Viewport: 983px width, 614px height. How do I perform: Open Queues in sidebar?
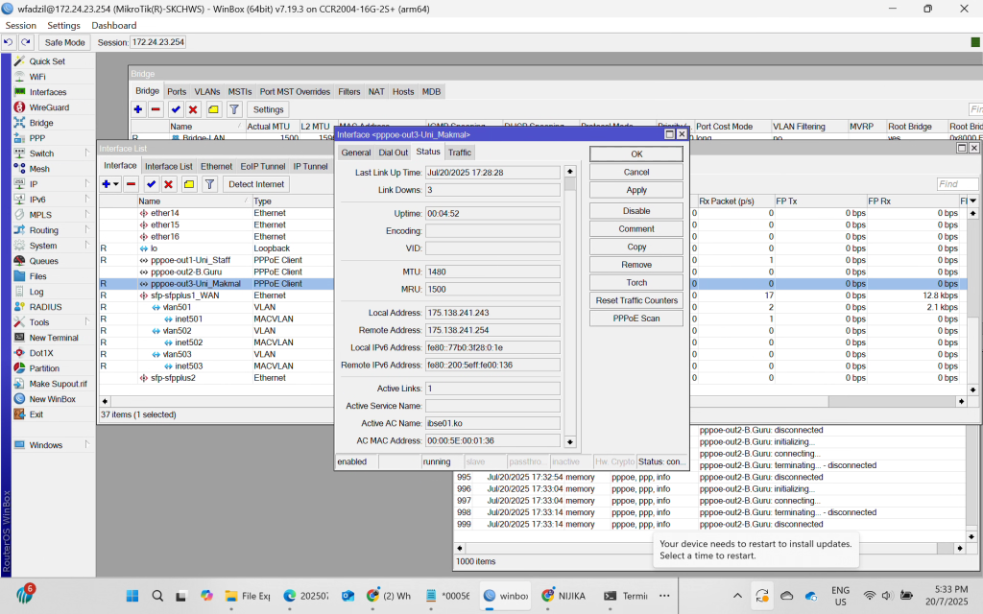[43, 261]
